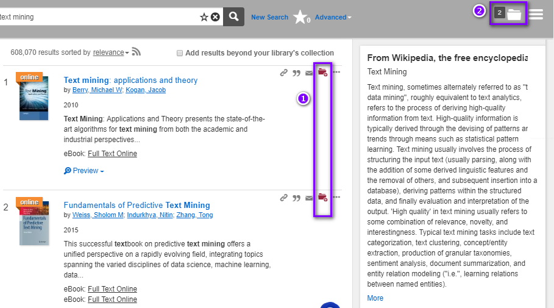Open more actions for second result

[x=336, y=198]
